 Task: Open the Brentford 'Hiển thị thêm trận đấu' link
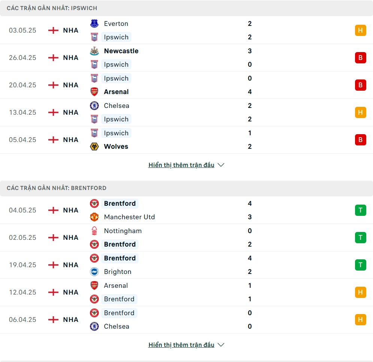[x=181, y=345]
